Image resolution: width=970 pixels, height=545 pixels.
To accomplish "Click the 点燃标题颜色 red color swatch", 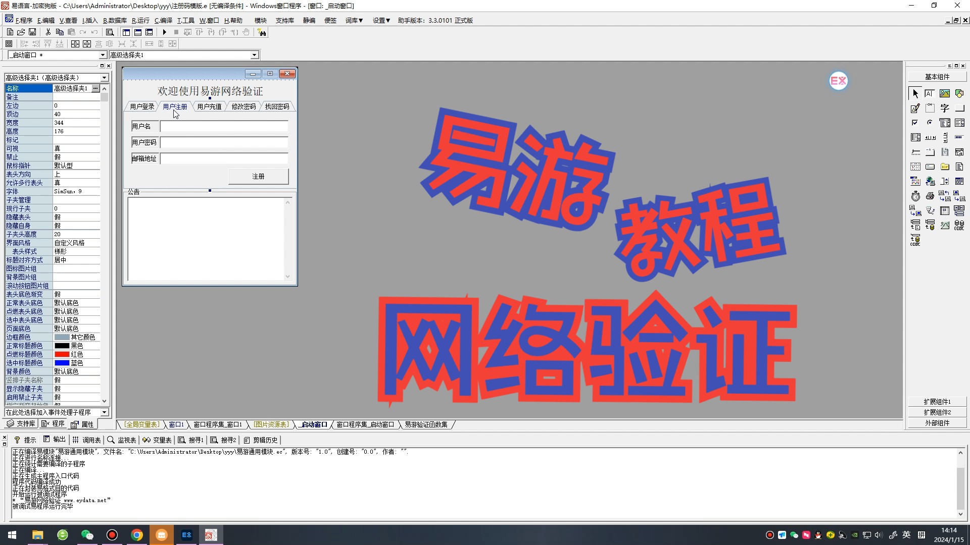I will [62, 354].
